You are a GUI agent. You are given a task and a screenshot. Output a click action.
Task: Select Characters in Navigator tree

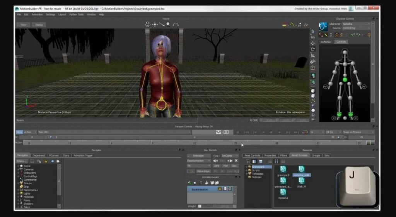30,173
